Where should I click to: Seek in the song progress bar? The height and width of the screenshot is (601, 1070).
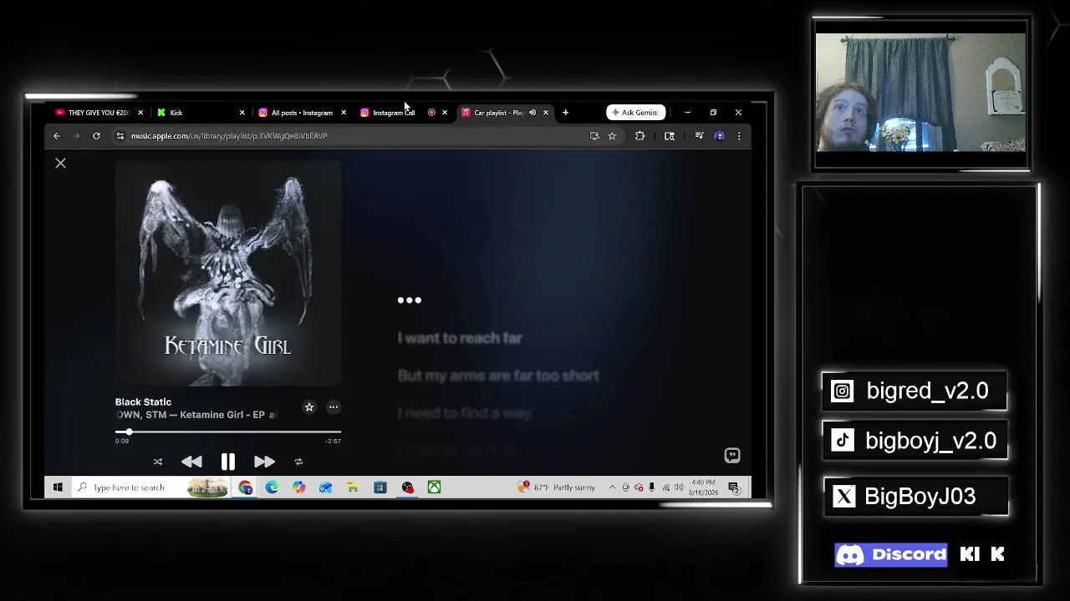tap(228, 432)
